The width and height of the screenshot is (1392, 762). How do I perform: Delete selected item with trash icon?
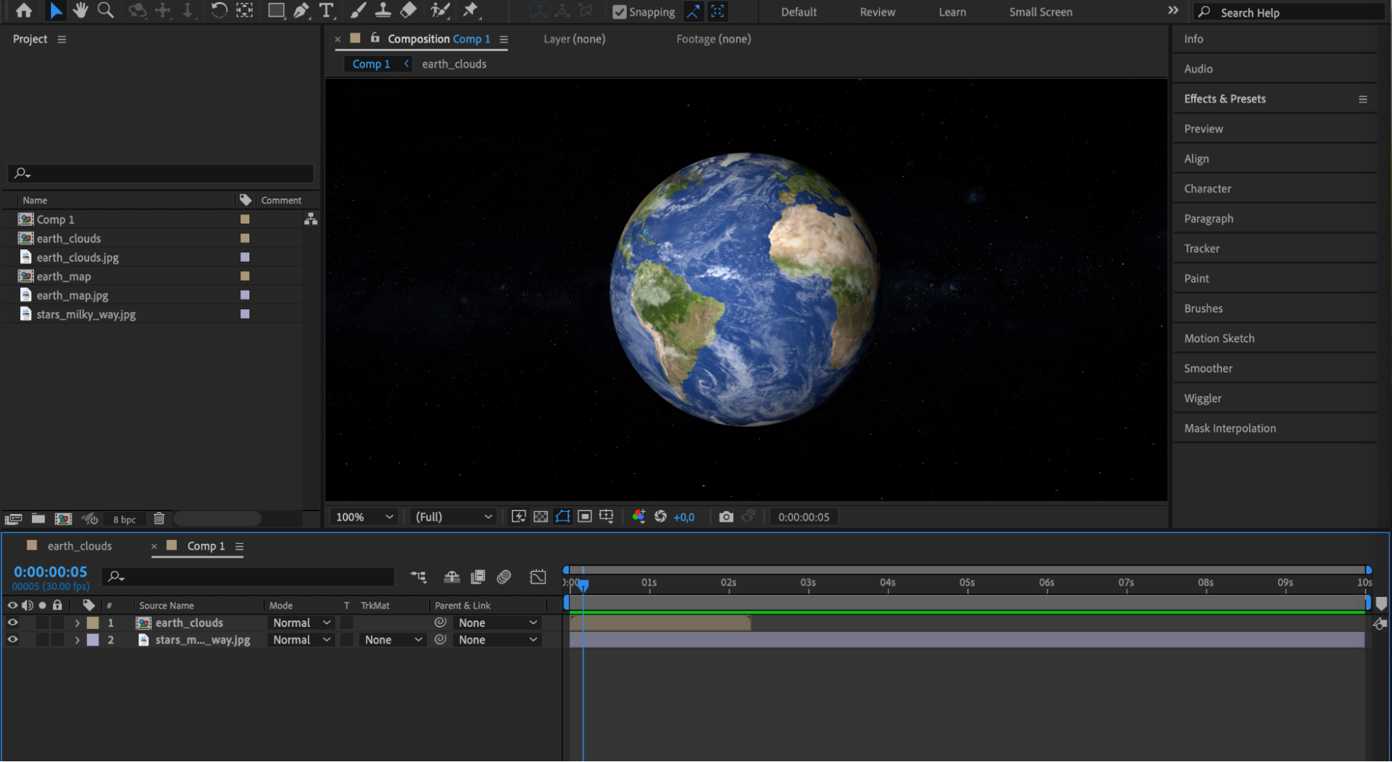159,519
